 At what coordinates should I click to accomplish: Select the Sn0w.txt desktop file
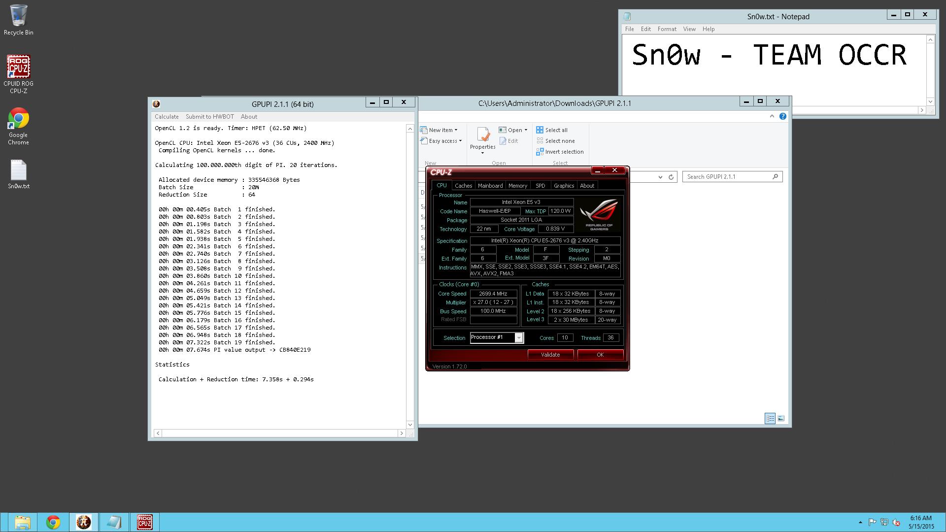pos(19,174)
